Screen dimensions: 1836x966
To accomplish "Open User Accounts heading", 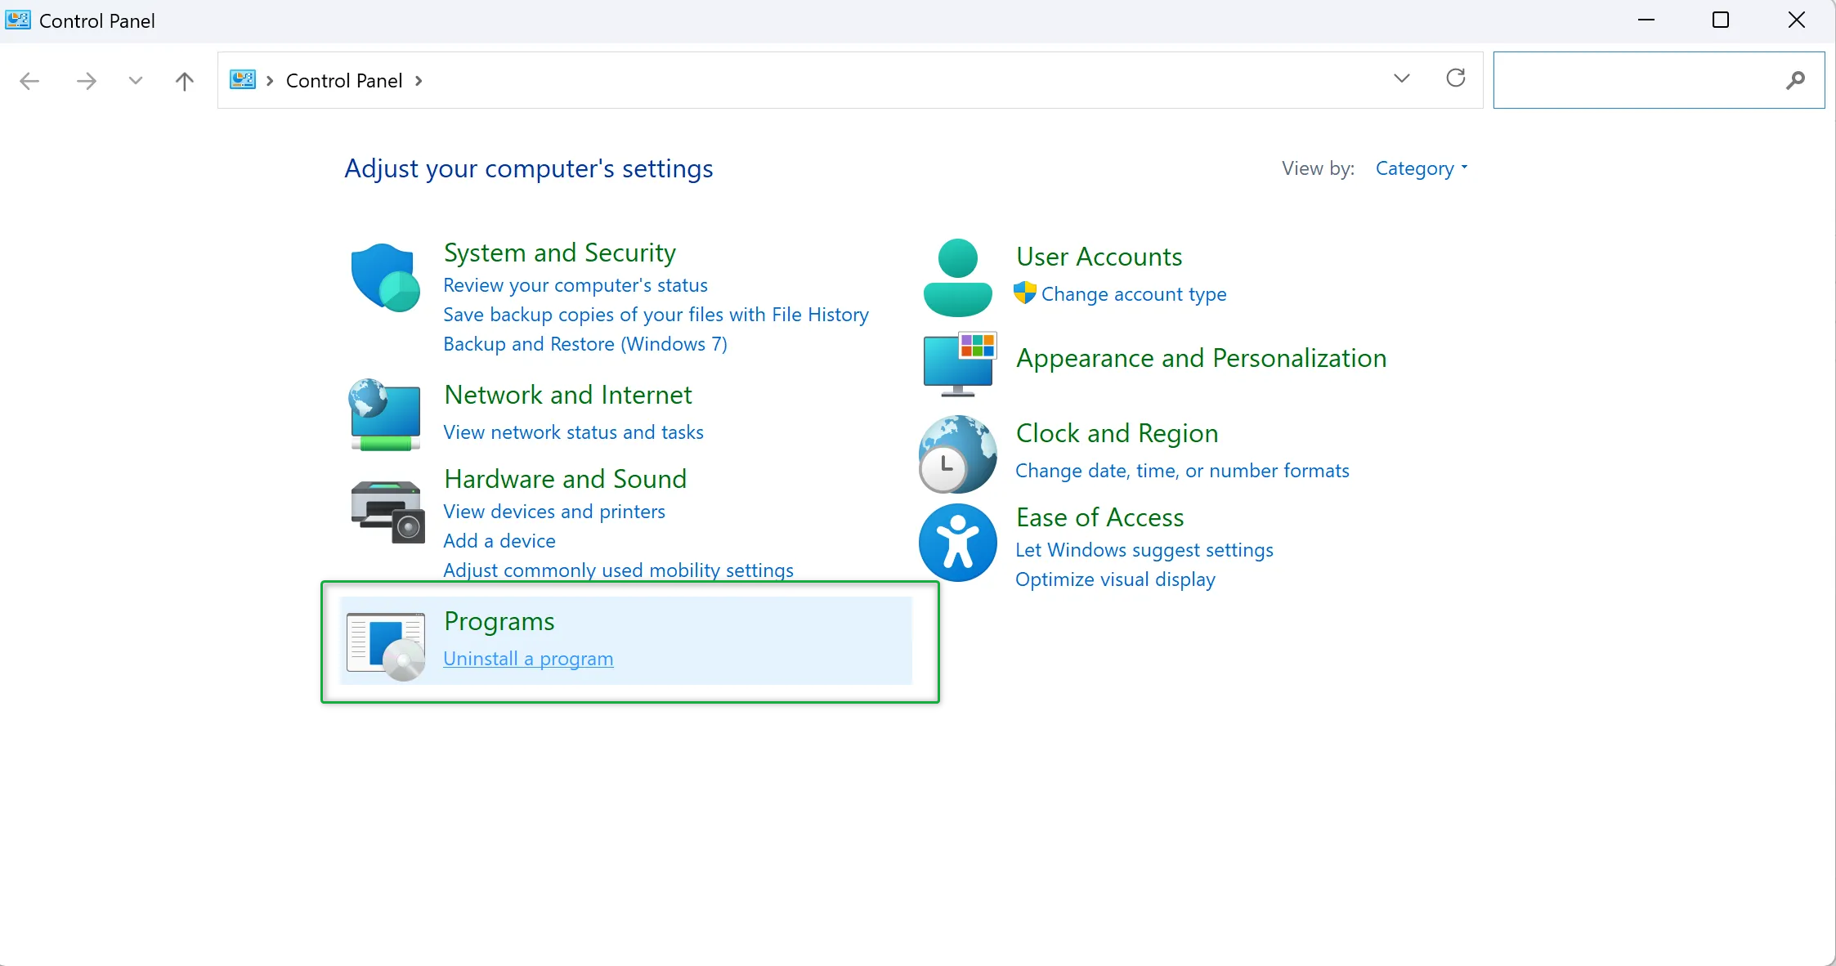I will [x=1099, y=257].
